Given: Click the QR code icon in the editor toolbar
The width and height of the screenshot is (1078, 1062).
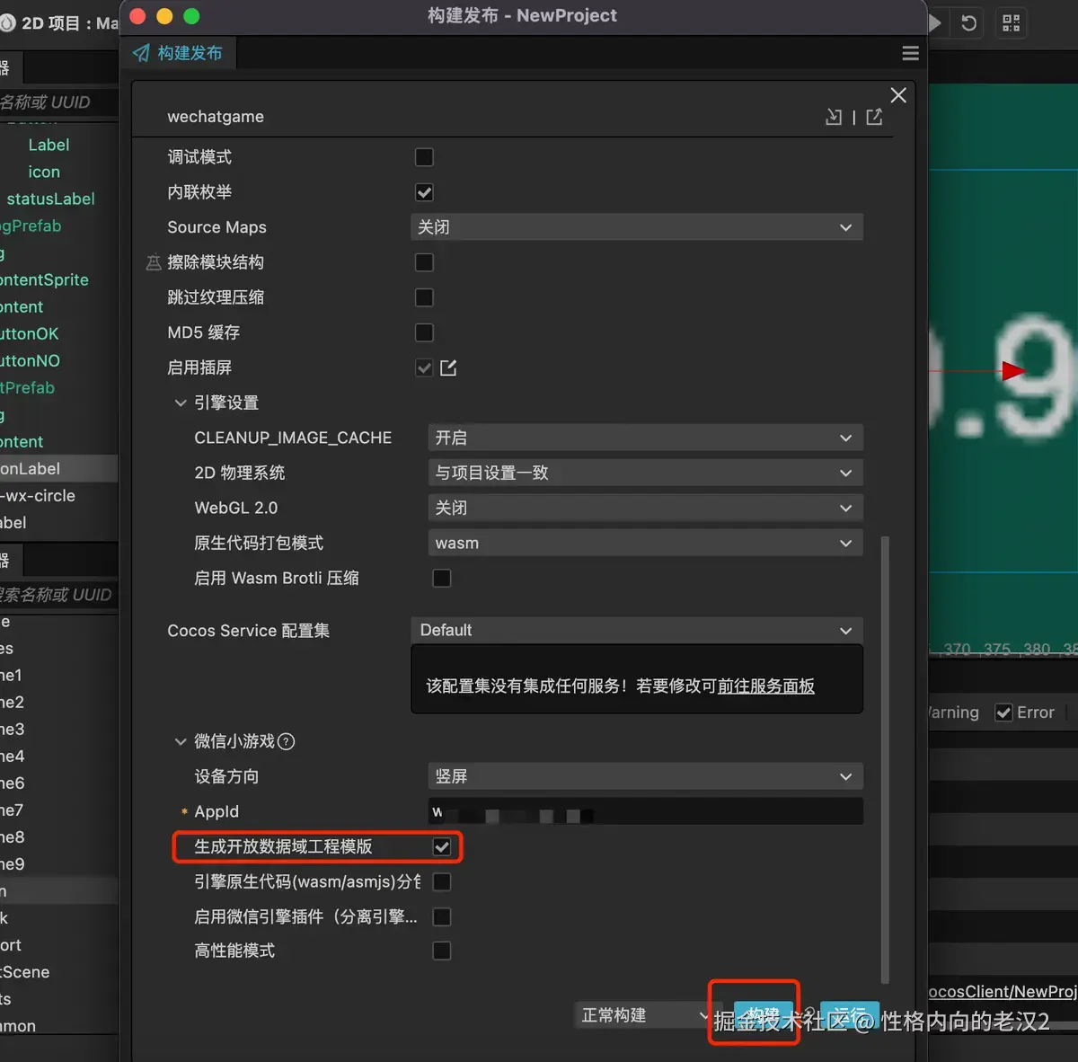Looking at the screenshot, I should point(1012,23).
